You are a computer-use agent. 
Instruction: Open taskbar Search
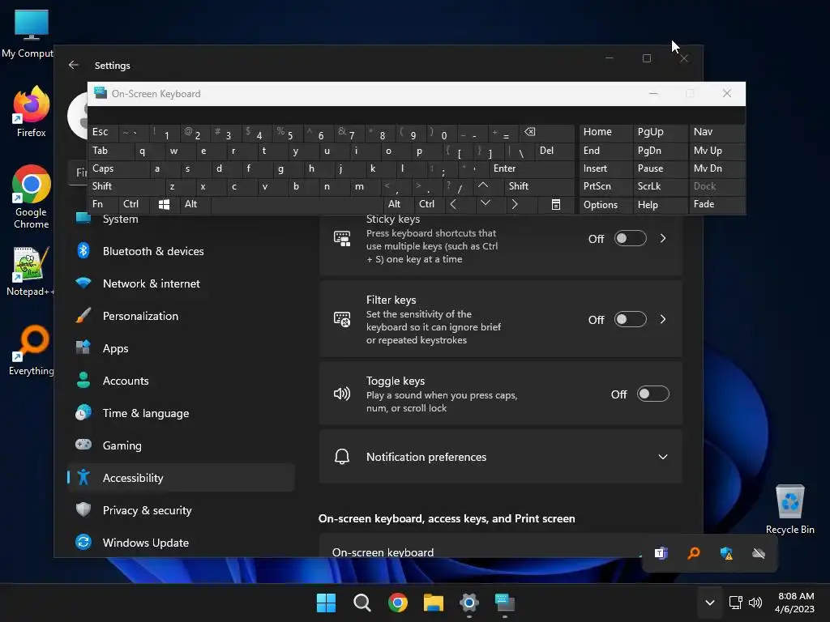pos(362,603)
